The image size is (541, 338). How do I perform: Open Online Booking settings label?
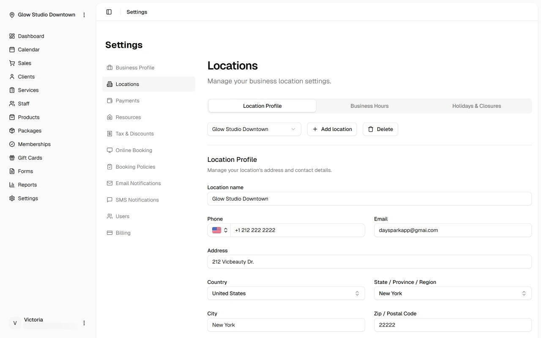pos(134,150)
